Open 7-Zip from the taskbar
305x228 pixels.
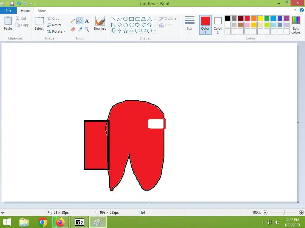pyautogui.click(x=80, y=222)
